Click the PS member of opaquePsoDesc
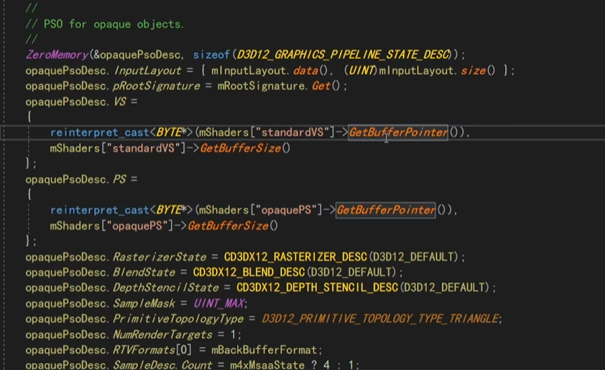The width and height of the screenshot is (605, 370). pos(120,179)
